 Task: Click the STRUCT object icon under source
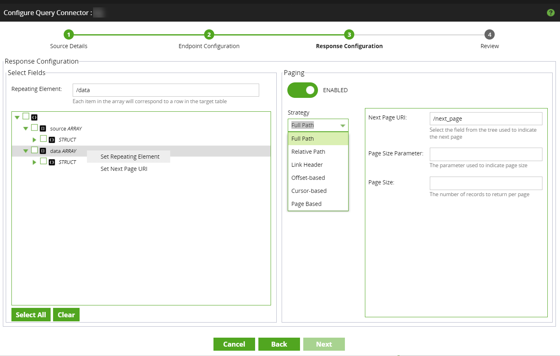[52, 139]
